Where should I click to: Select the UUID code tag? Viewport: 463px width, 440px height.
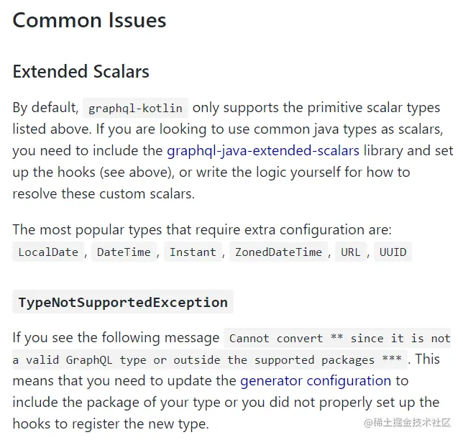[x=393, y=252]
